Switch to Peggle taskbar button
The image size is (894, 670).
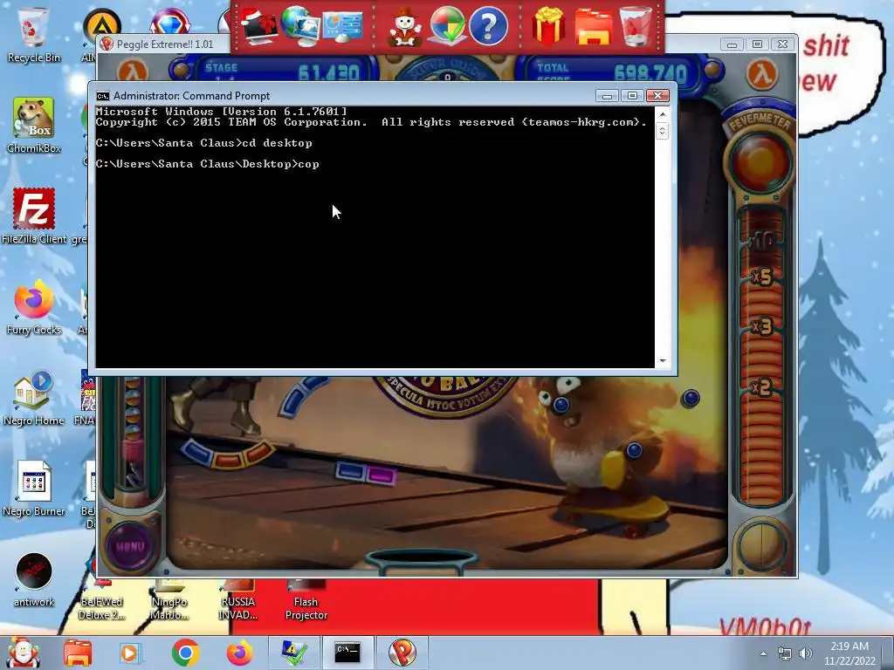point(402,653)
